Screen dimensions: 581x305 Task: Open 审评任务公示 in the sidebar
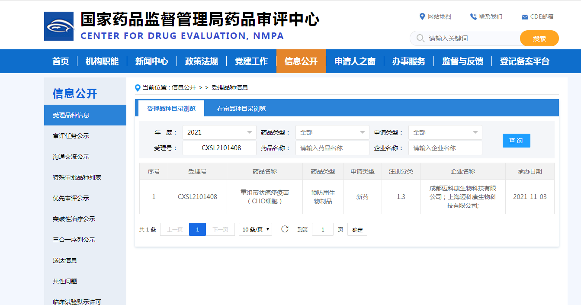click(71, 136)
